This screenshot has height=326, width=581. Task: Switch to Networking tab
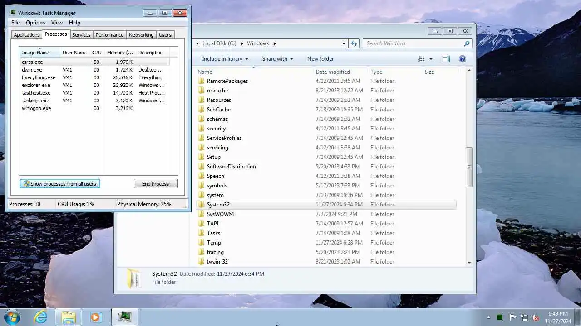tap(141, 35)
